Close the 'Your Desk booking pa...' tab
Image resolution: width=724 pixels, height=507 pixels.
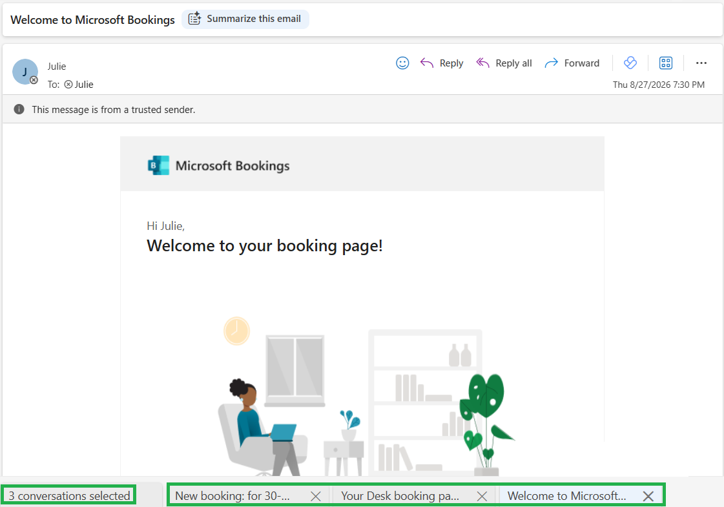pyautogui.click(x=482, y=497)
